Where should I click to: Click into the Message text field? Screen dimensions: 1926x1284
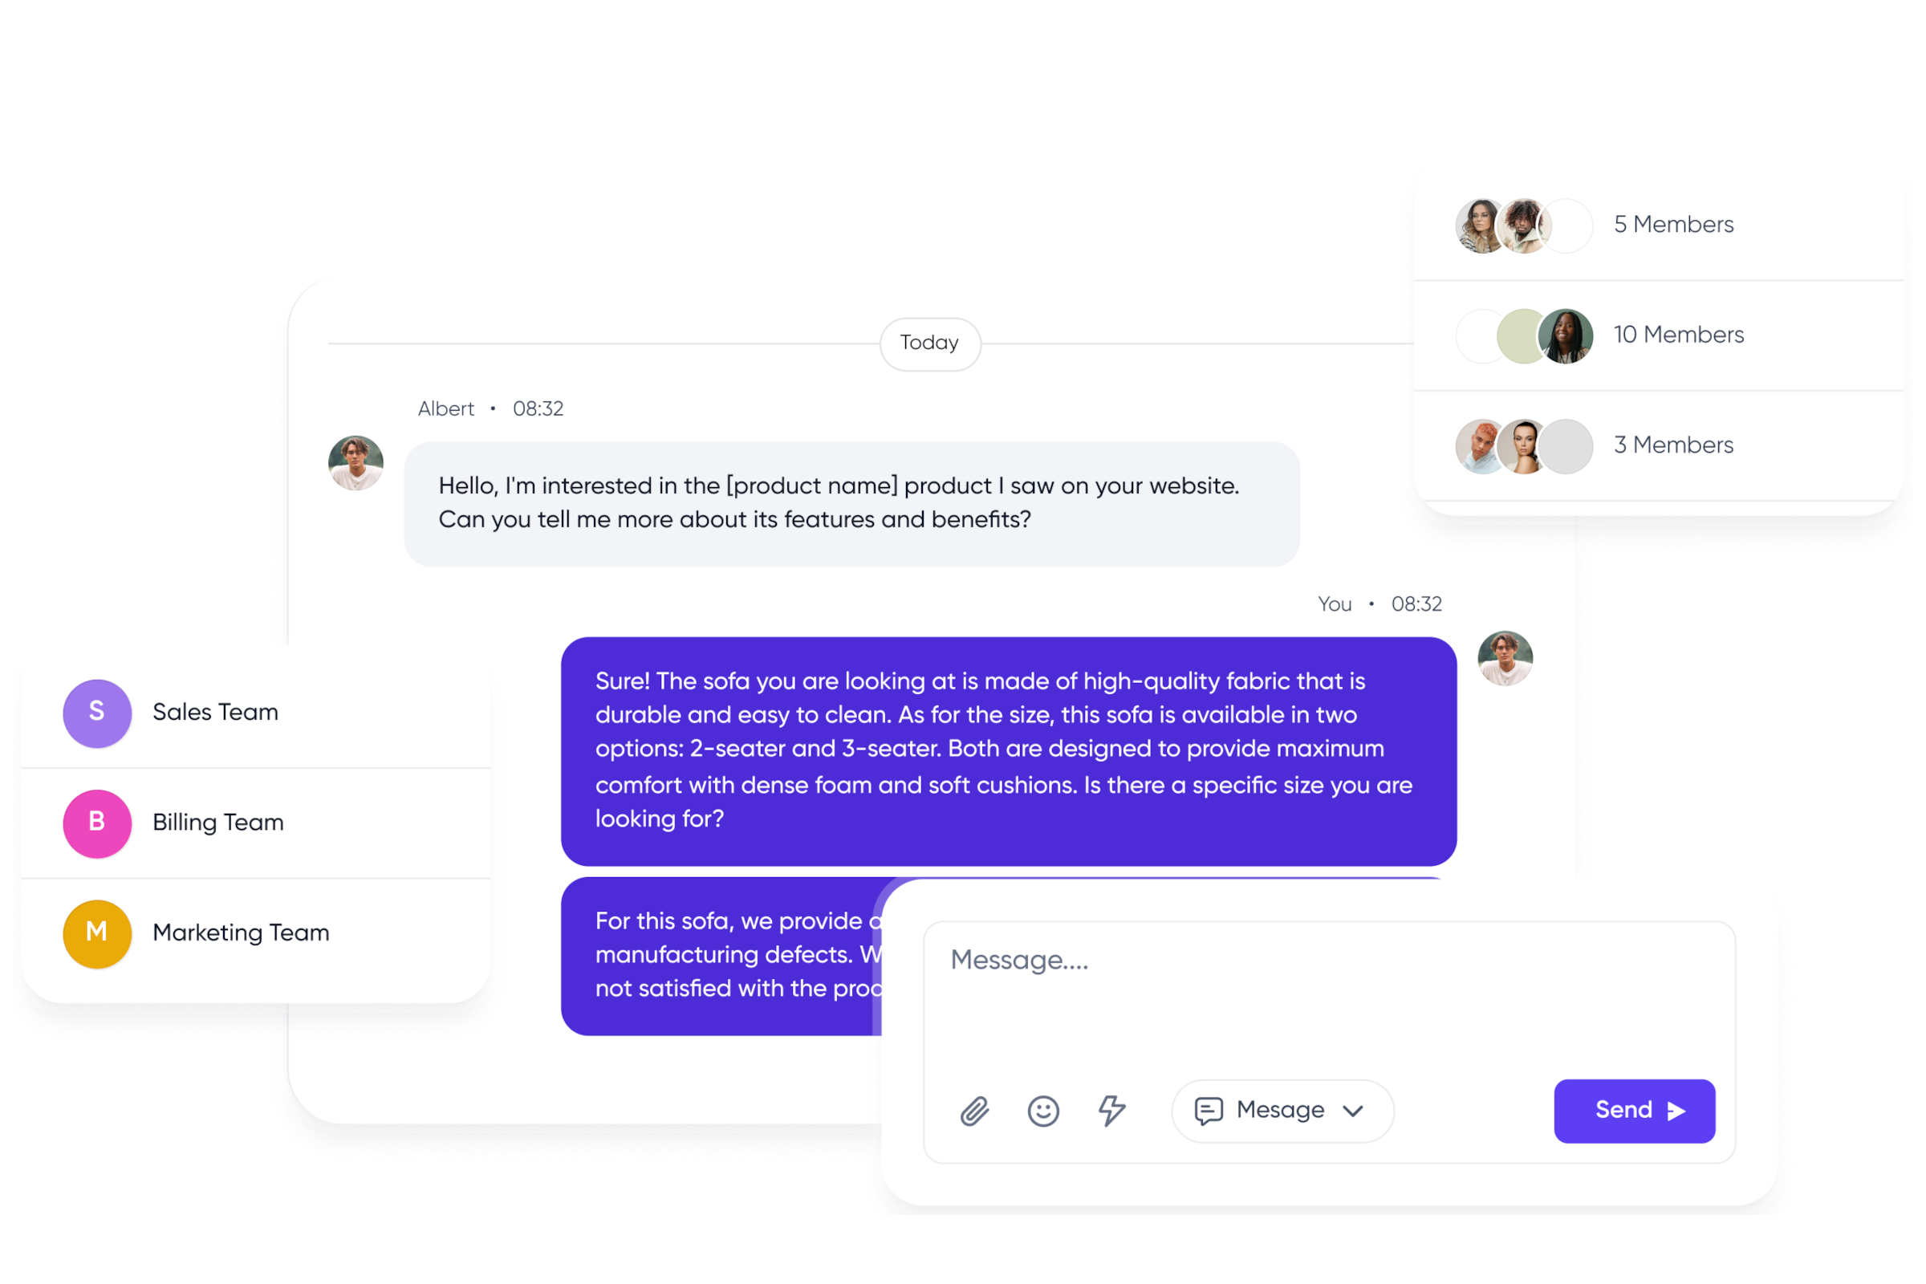click(1329, 995)
